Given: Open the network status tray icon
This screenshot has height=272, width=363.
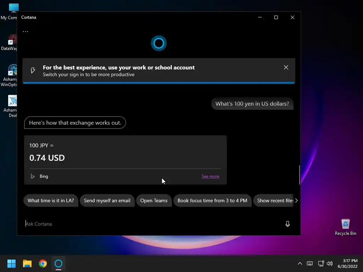Looking at the screenshot, I should [x=321, y=263].
